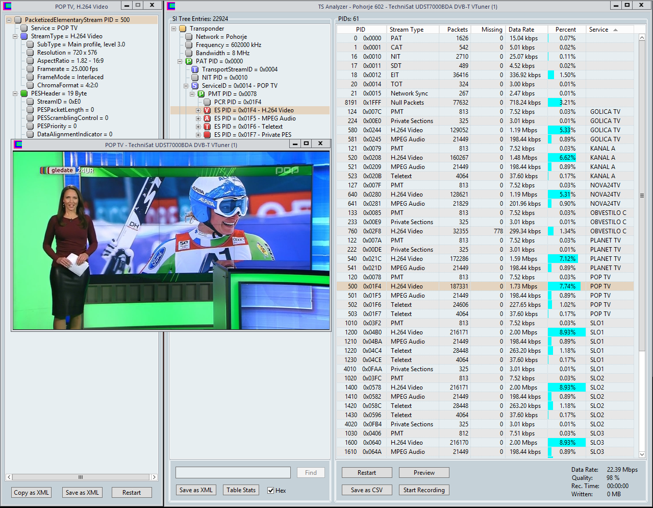Select the 0x02F8 OBVESTILO H.264 Video row
Viewport: 653px width, 508px height.
(x=485, y=231)
